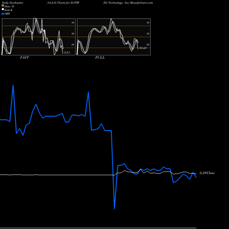Click the 'Fast K' legend label

point(9,10)
